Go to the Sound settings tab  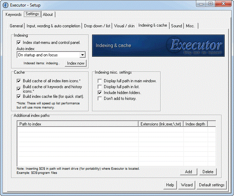point(176,26)
